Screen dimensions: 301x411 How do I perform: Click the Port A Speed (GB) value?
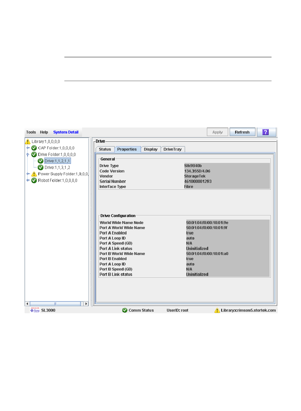pyautogui.click(x=189, y=243)
